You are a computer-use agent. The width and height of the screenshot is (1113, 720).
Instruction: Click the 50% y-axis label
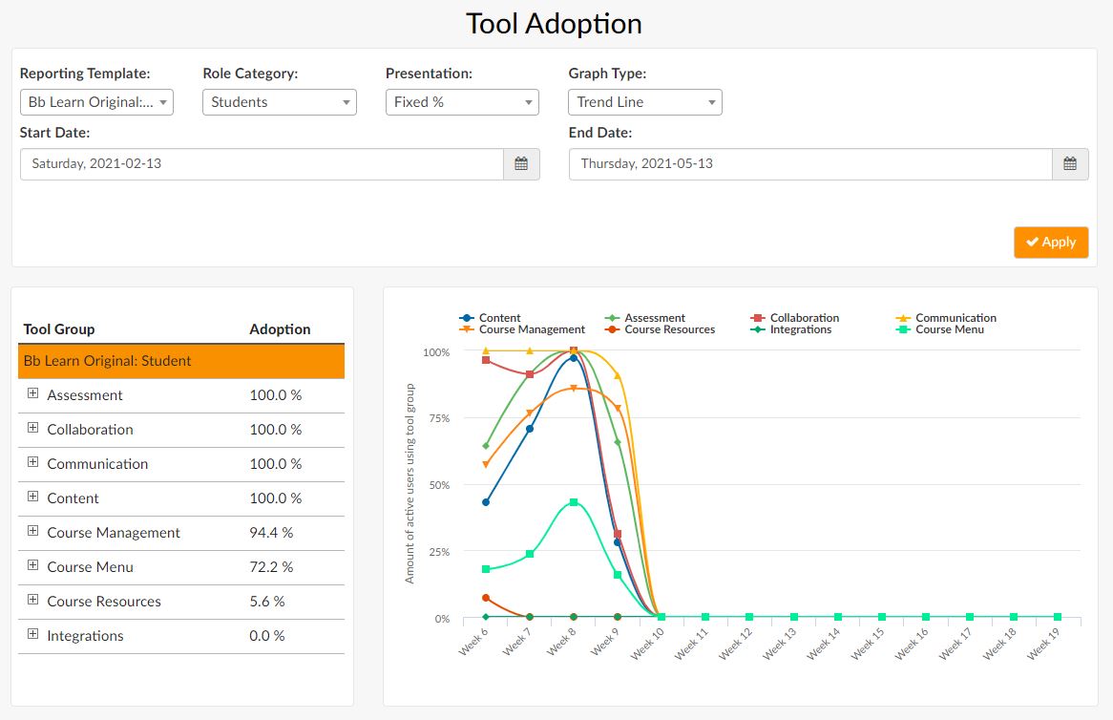[439, 485]
